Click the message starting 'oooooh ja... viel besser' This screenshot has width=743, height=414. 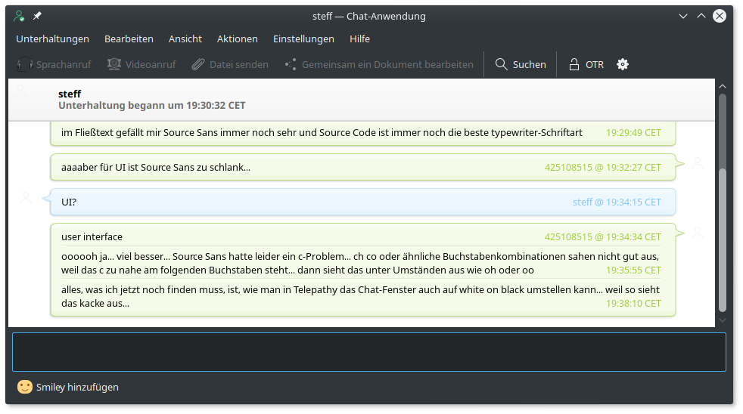coord(360,263)
